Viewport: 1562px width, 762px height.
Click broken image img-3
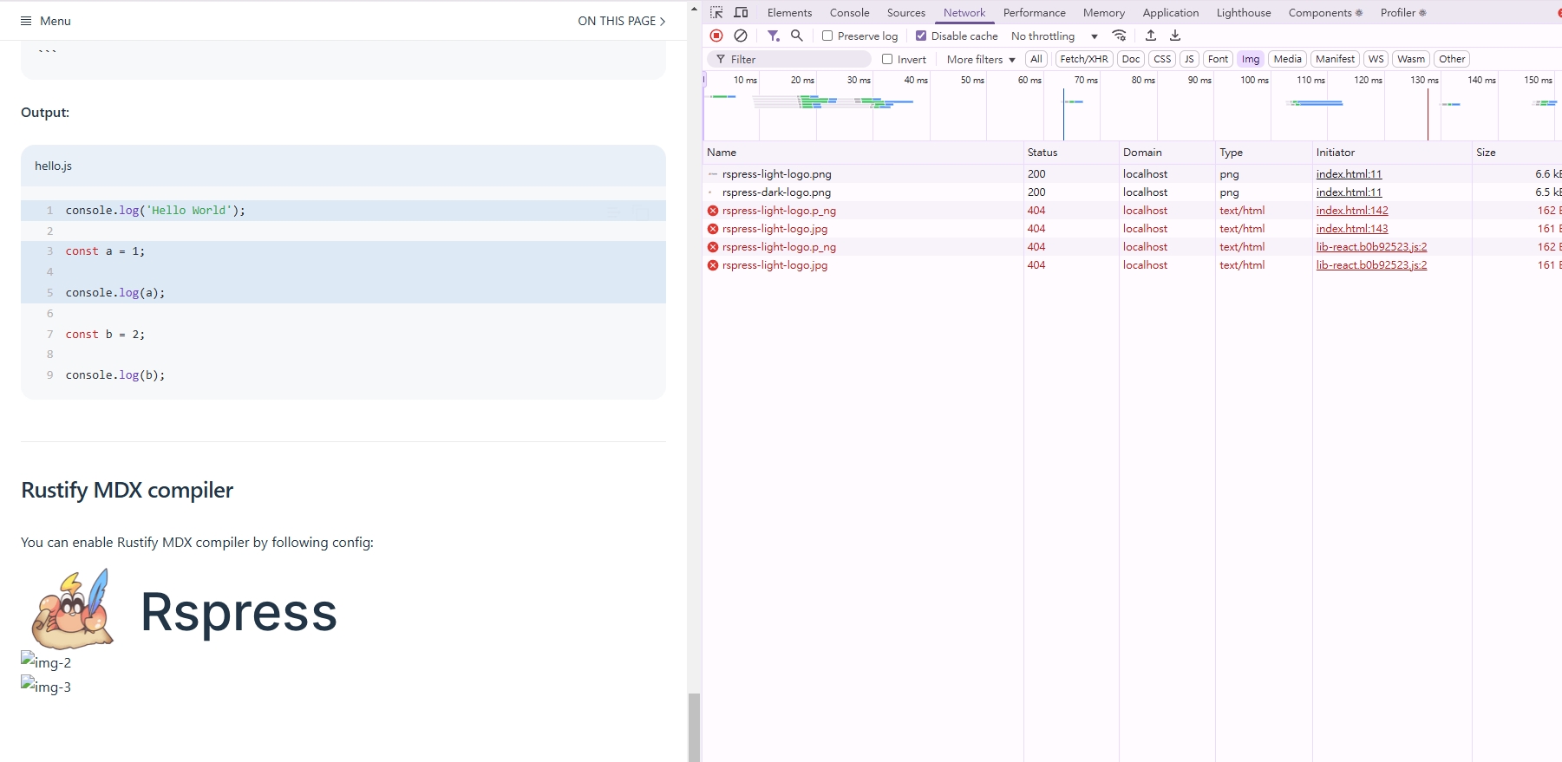click(46, 687)
